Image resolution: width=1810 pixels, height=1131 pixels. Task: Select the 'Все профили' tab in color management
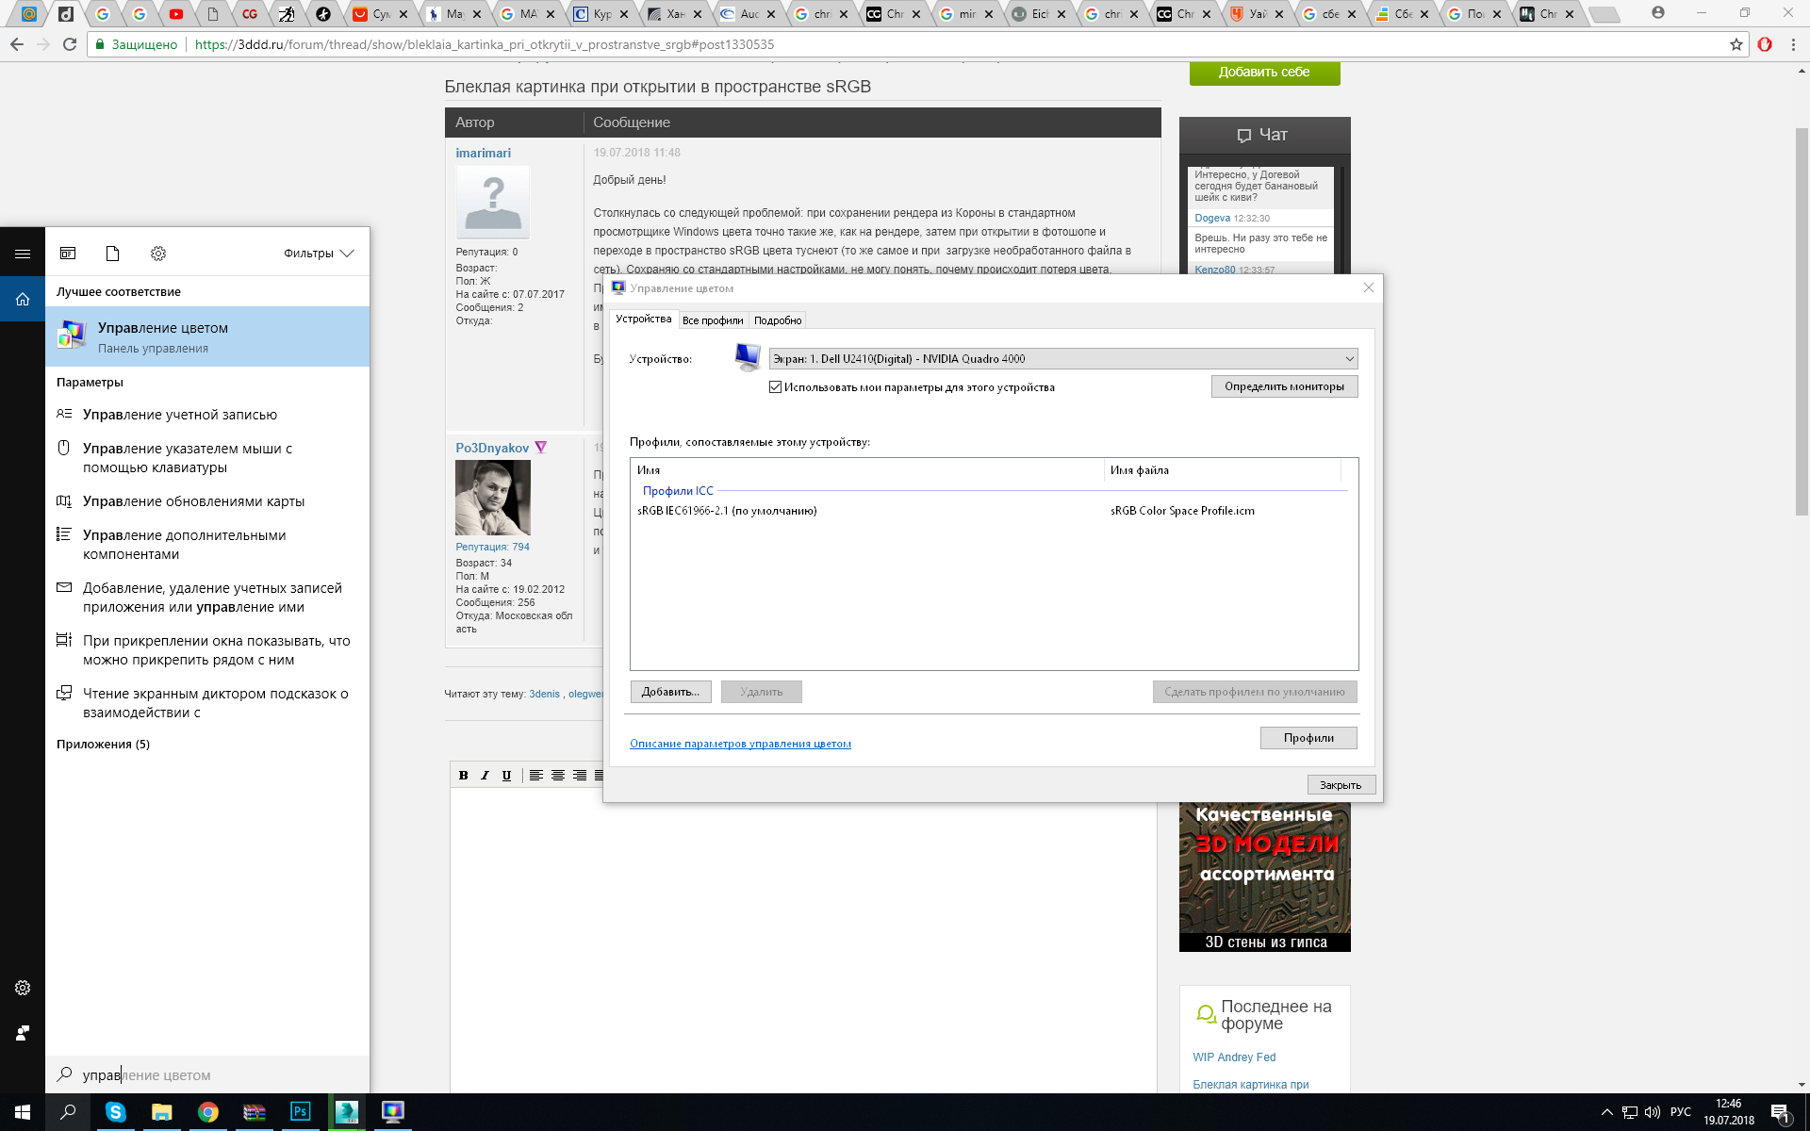pos(712,320)
